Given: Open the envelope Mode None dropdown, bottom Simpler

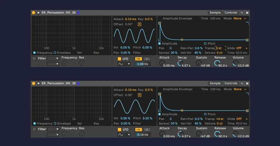Looking at the screenshot, I should 240,89.
